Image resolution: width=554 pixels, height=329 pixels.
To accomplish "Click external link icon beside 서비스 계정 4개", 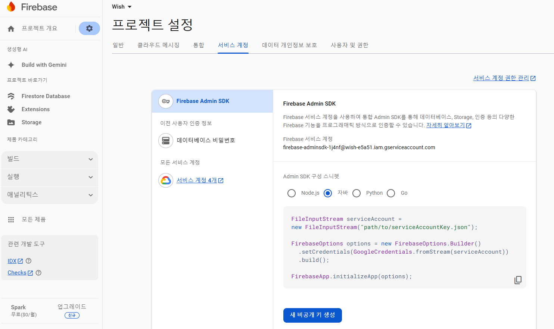I will click(x=221, y=181).
